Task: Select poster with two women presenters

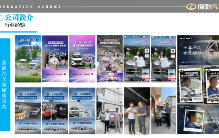Action: click(x=110, y=59)
